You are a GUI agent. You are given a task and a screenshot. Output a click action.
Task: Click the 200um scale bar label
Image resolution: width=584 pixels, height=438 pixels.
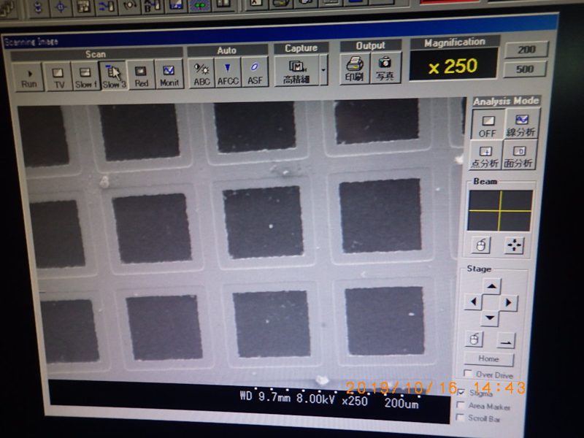click(x=401, y=403)
